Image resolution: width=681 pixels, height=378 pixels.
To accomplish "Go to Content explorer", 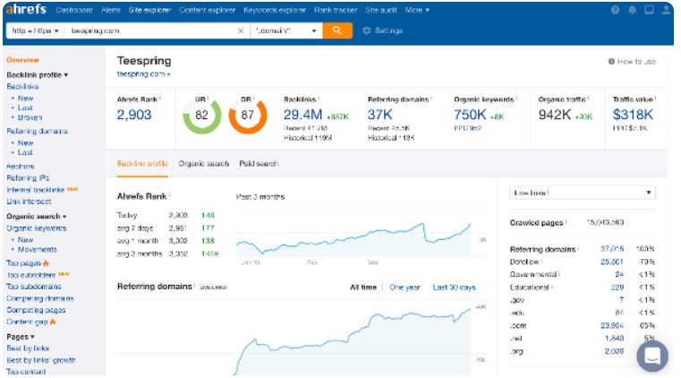I will (208, 10).
